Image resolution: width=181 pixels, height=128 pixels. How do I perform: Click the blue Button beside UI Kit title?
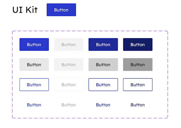61,10
